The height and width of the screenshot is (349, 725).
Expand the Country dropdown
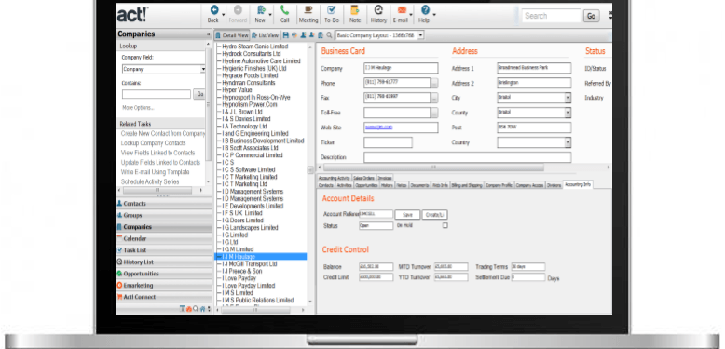(568, 142)
